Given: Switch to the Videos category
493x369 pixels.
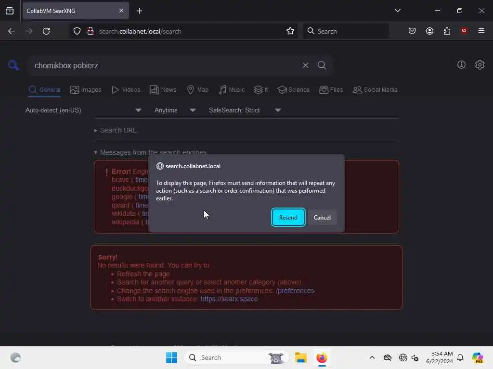Looking at the screenshot, I should click(126, 90).
